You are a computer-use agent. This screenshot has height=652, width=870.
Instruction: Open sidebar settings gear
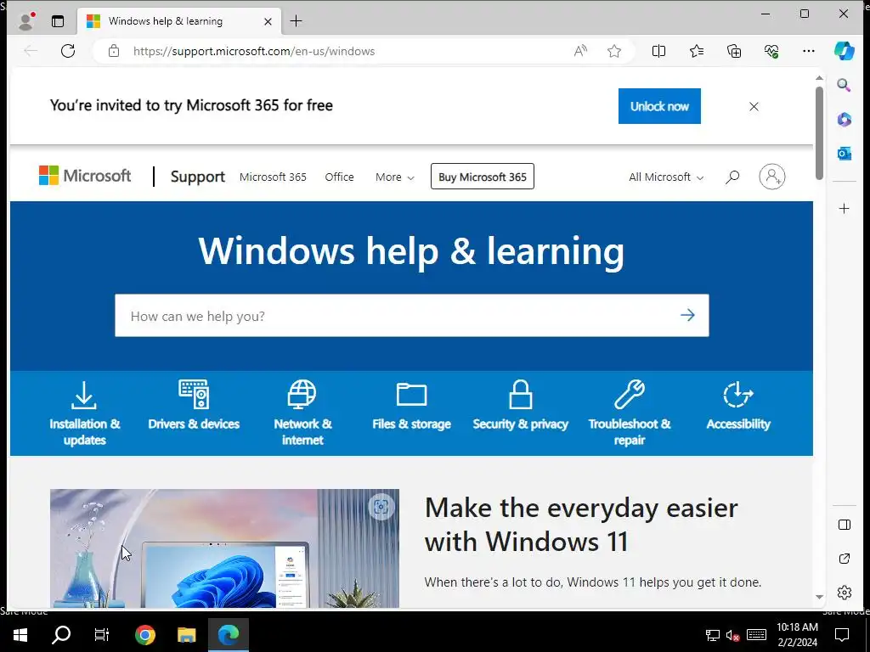tap(844, 592)
